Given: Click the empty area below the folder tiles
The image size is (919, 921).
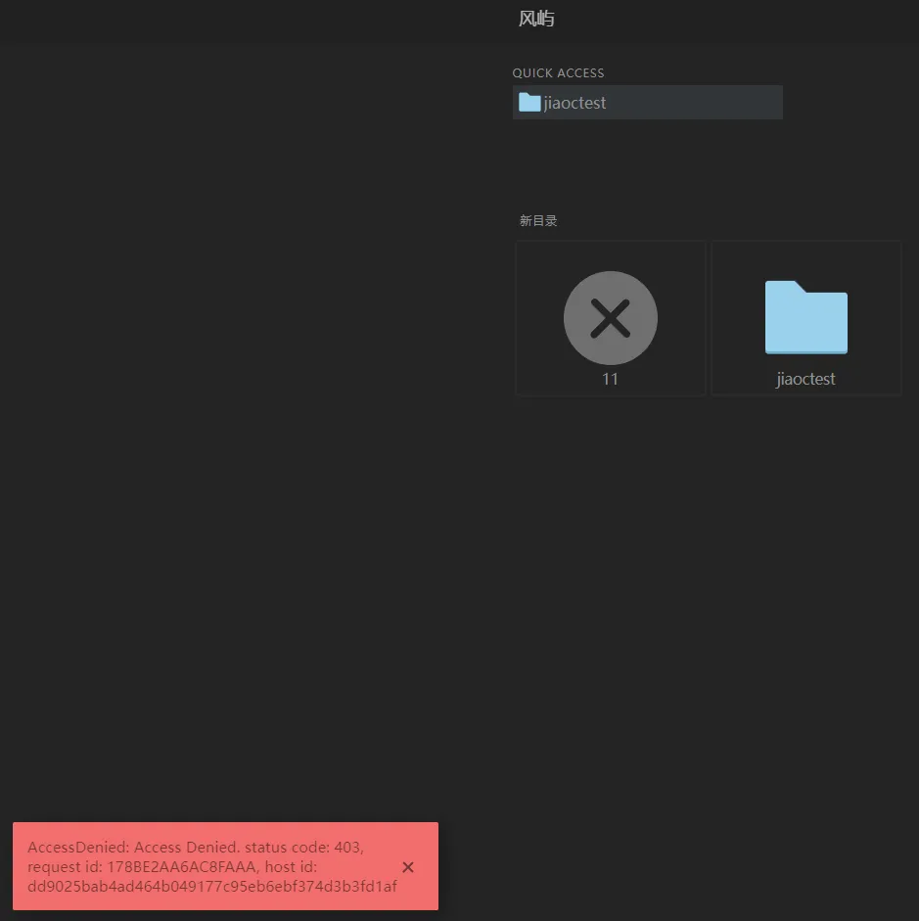Looking at the screenshot, I should point(705,587).
